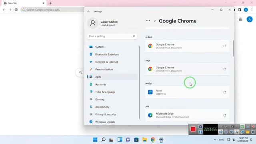
Task: Open the .svg Google Chrome default entry
Action: (x=187, y=69)
